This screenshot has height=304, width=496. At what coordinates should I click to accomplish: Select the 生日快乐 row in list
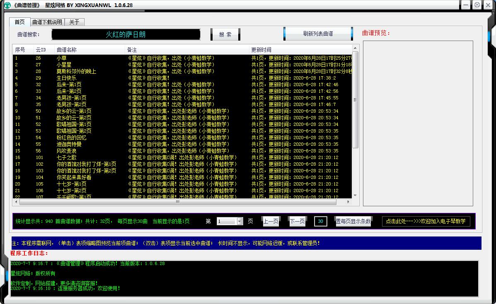click(66, 78)
